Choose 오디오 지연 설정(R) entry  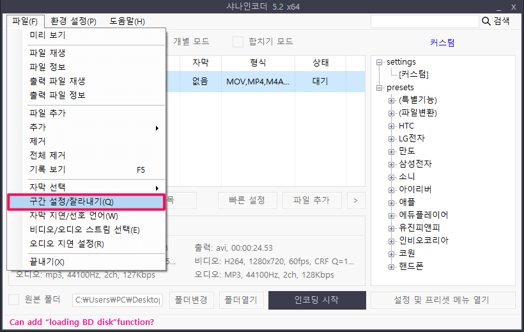[x=86, y=244]
